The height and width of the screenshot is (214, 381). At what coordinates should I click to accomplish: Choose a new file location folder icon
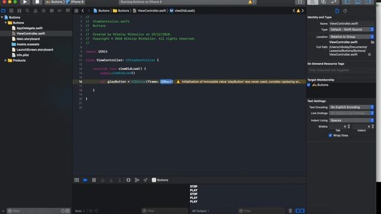[x=373, y=42]
